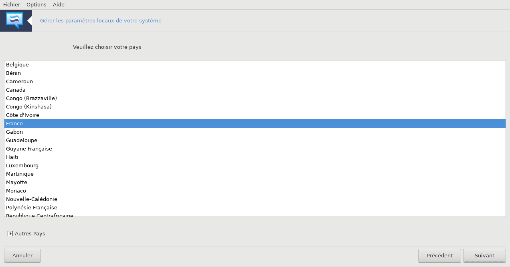Select Polynésie Française entry
The height and width of the screenshot is (267, 510).
pos(255,207)
